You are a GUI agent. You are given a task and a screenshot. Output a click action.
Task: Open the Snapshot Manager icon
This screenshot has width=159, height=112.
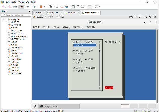[66, 7]
